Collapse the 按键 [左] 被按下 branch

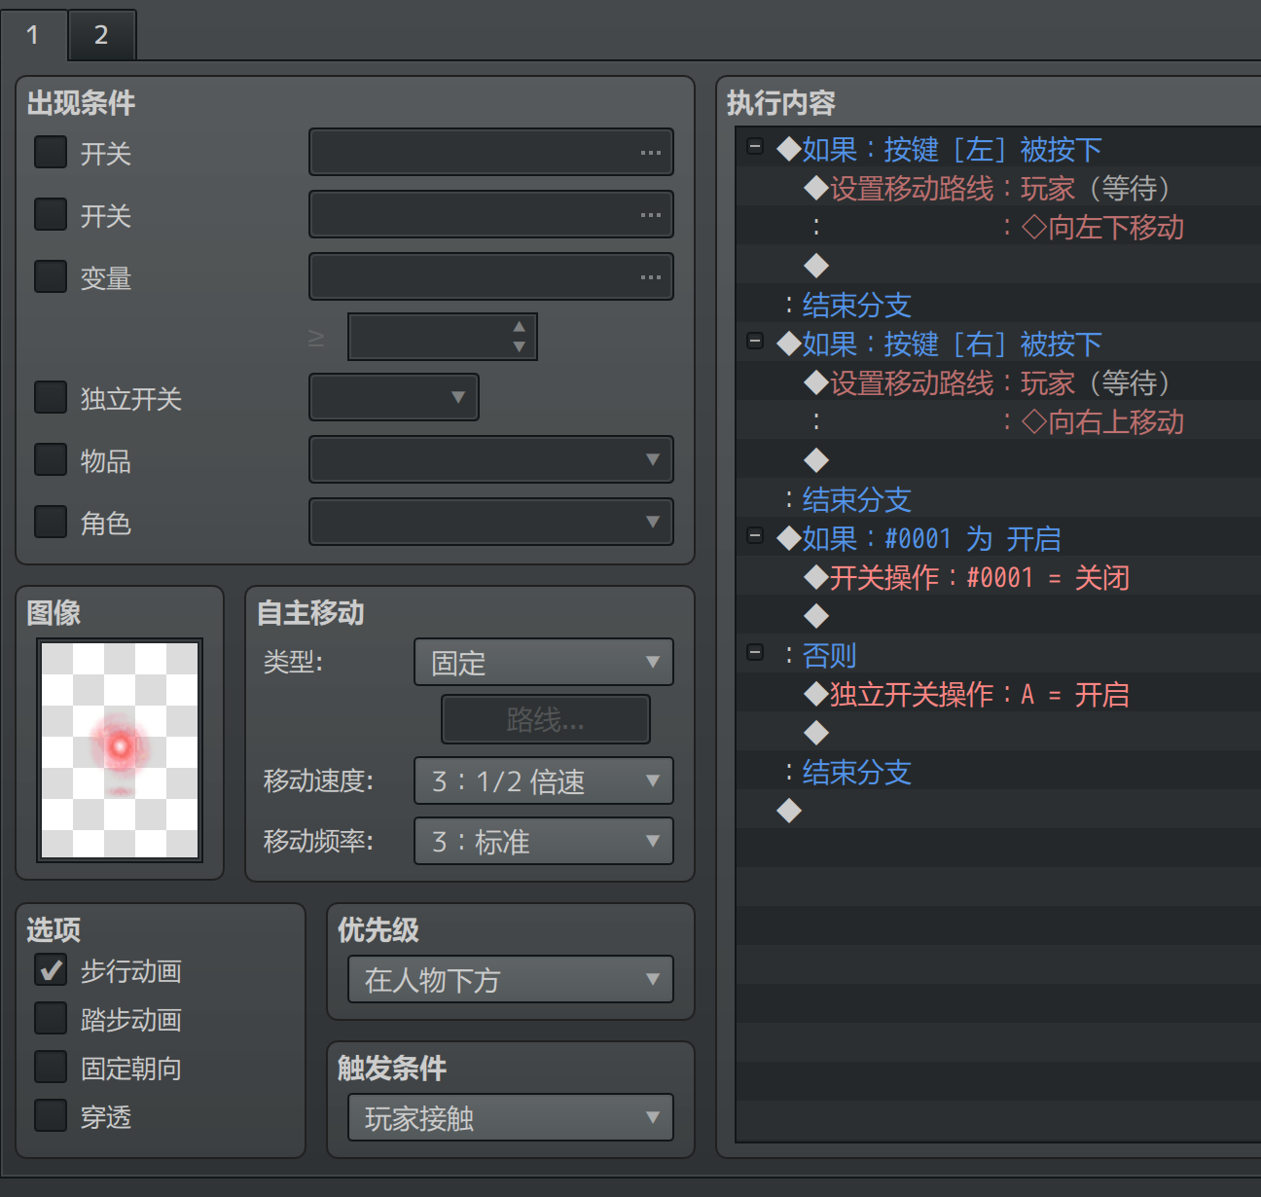tap(755, 147)
